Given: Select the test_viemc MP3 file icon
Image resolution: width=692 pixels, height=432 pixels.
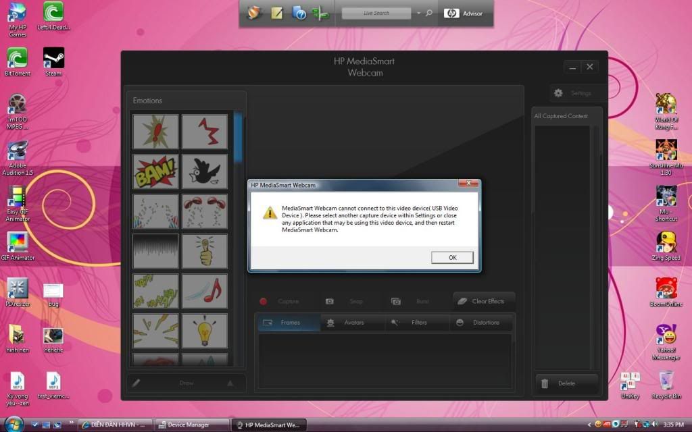Looking at the screenshot, I should click(x=53, y=385).
